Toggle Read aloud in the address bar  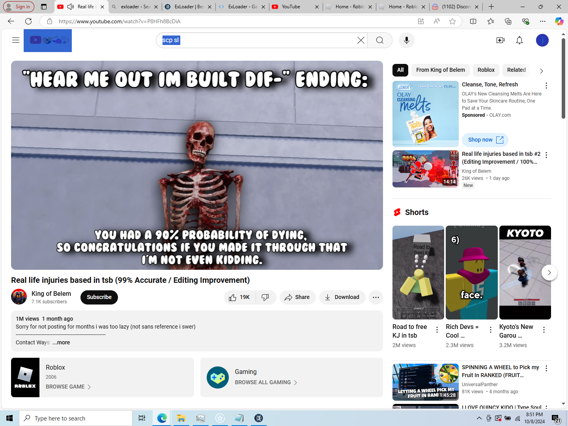coord(437,21)
